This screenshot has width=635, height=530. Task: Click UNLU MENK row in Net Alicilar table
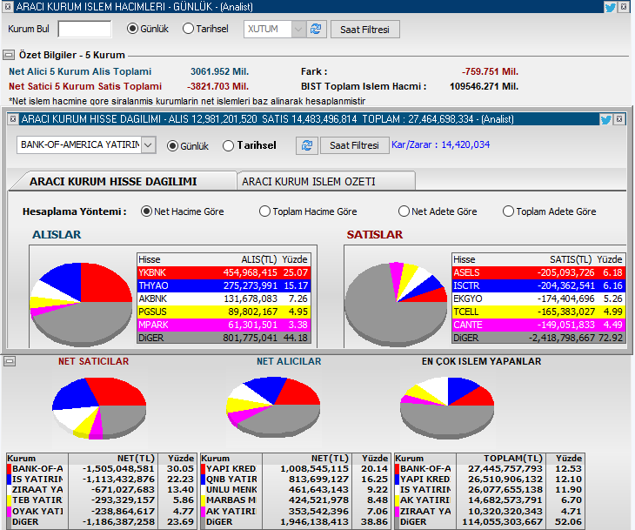click(295, 489)
